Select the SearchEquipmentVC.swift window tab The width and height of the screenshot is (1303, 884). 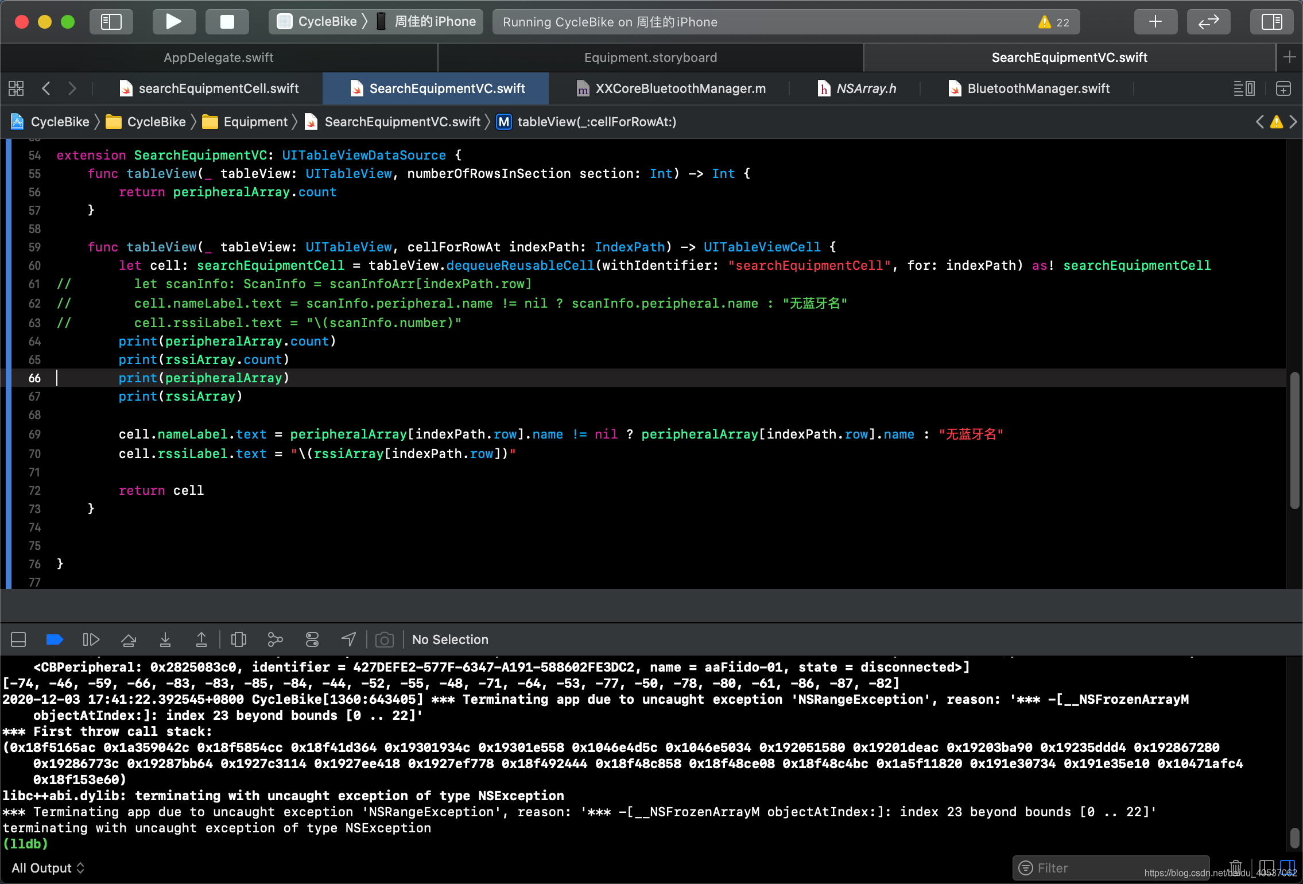[x=1069, y=57]
